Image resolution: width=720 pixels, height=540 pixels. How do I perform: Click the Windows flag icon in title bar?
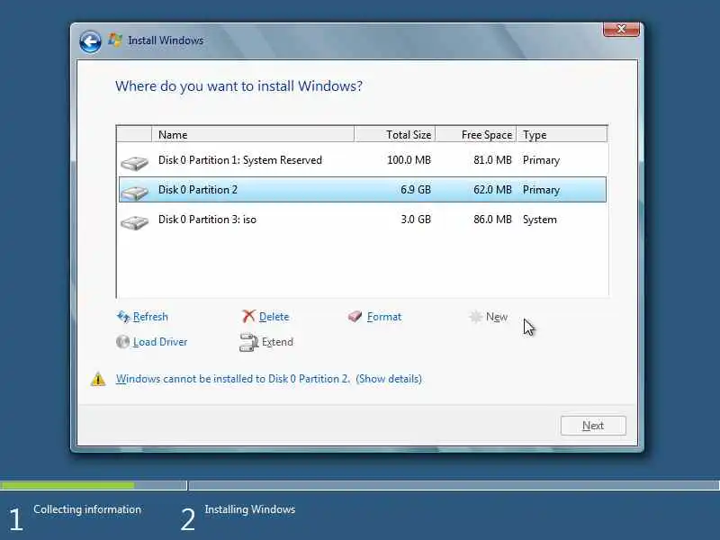pos(115,40)
